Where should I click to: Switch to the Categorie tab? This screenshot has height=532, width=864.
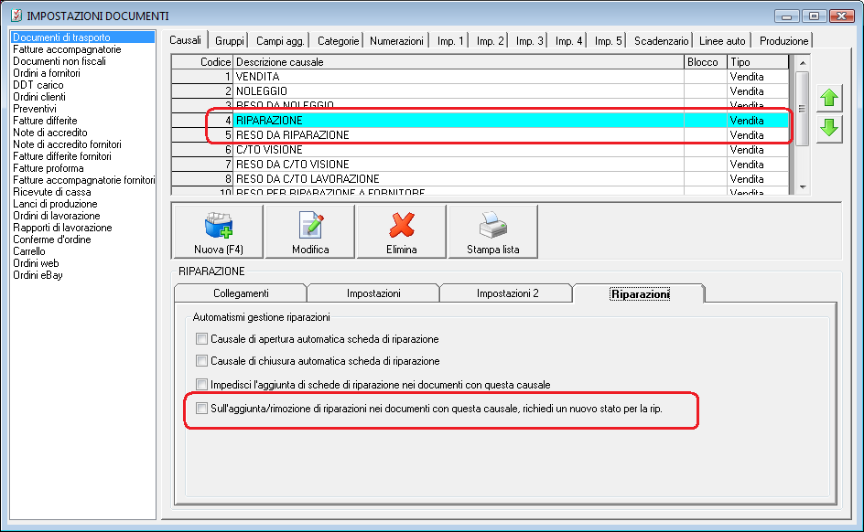(x=339, y=41)
